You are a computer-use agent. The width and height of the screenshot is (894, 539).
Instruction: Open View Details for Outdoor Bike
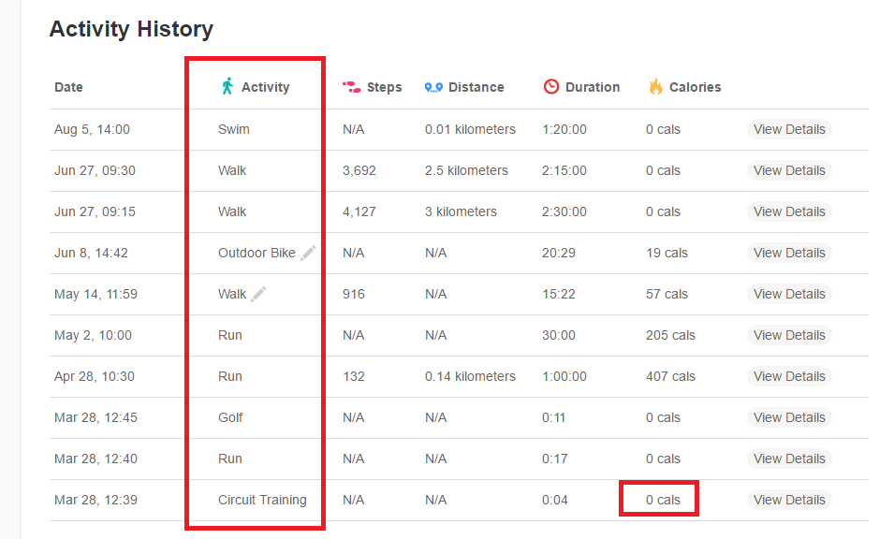789,253
